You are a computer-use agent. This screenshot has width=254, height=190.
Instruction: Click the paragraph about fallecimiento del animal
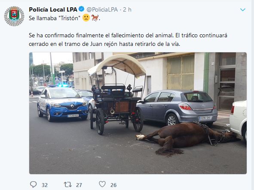[128, 39]
